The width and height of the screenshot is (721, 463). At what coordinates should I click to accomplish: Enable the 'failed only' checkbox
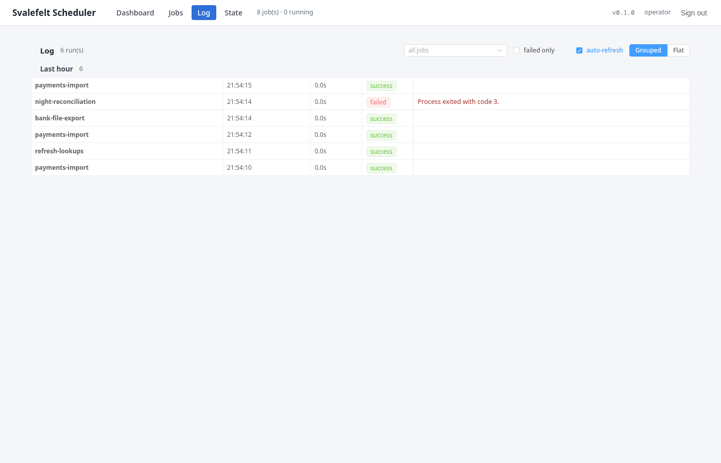pos(517,50)
